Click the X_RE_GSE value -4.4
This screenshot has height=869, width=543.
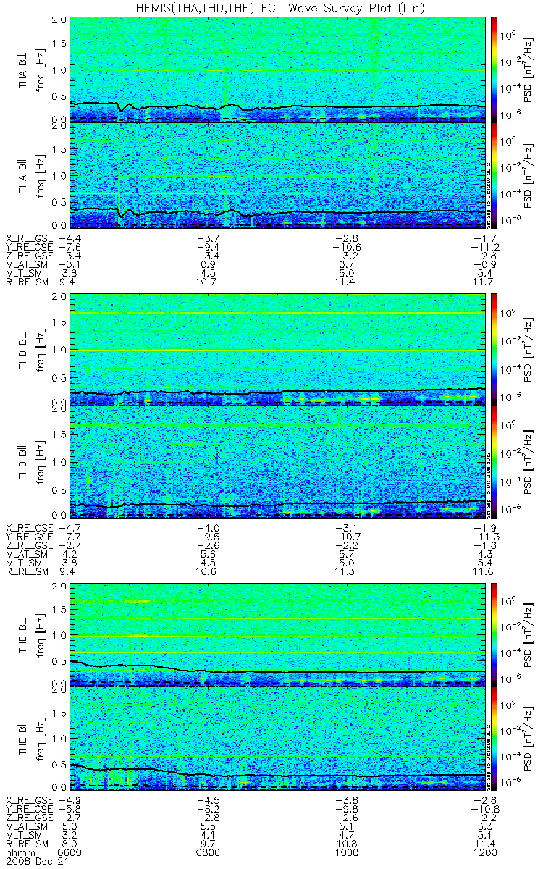tap(69, 238)
